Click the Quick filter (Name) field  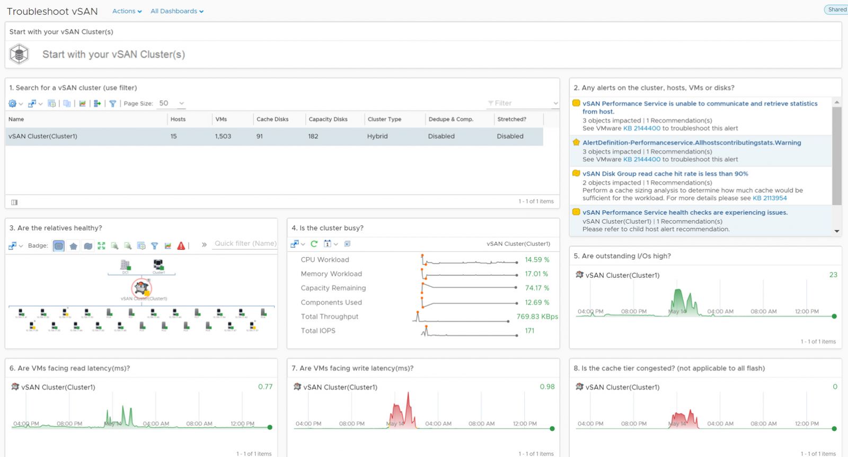tap(245, 243)
